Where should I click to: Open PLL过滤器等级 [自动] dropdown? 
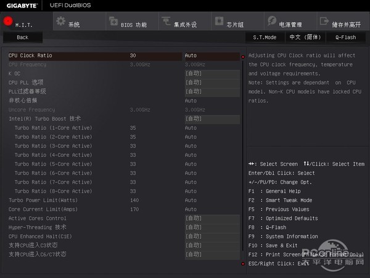tap(212, 91)
